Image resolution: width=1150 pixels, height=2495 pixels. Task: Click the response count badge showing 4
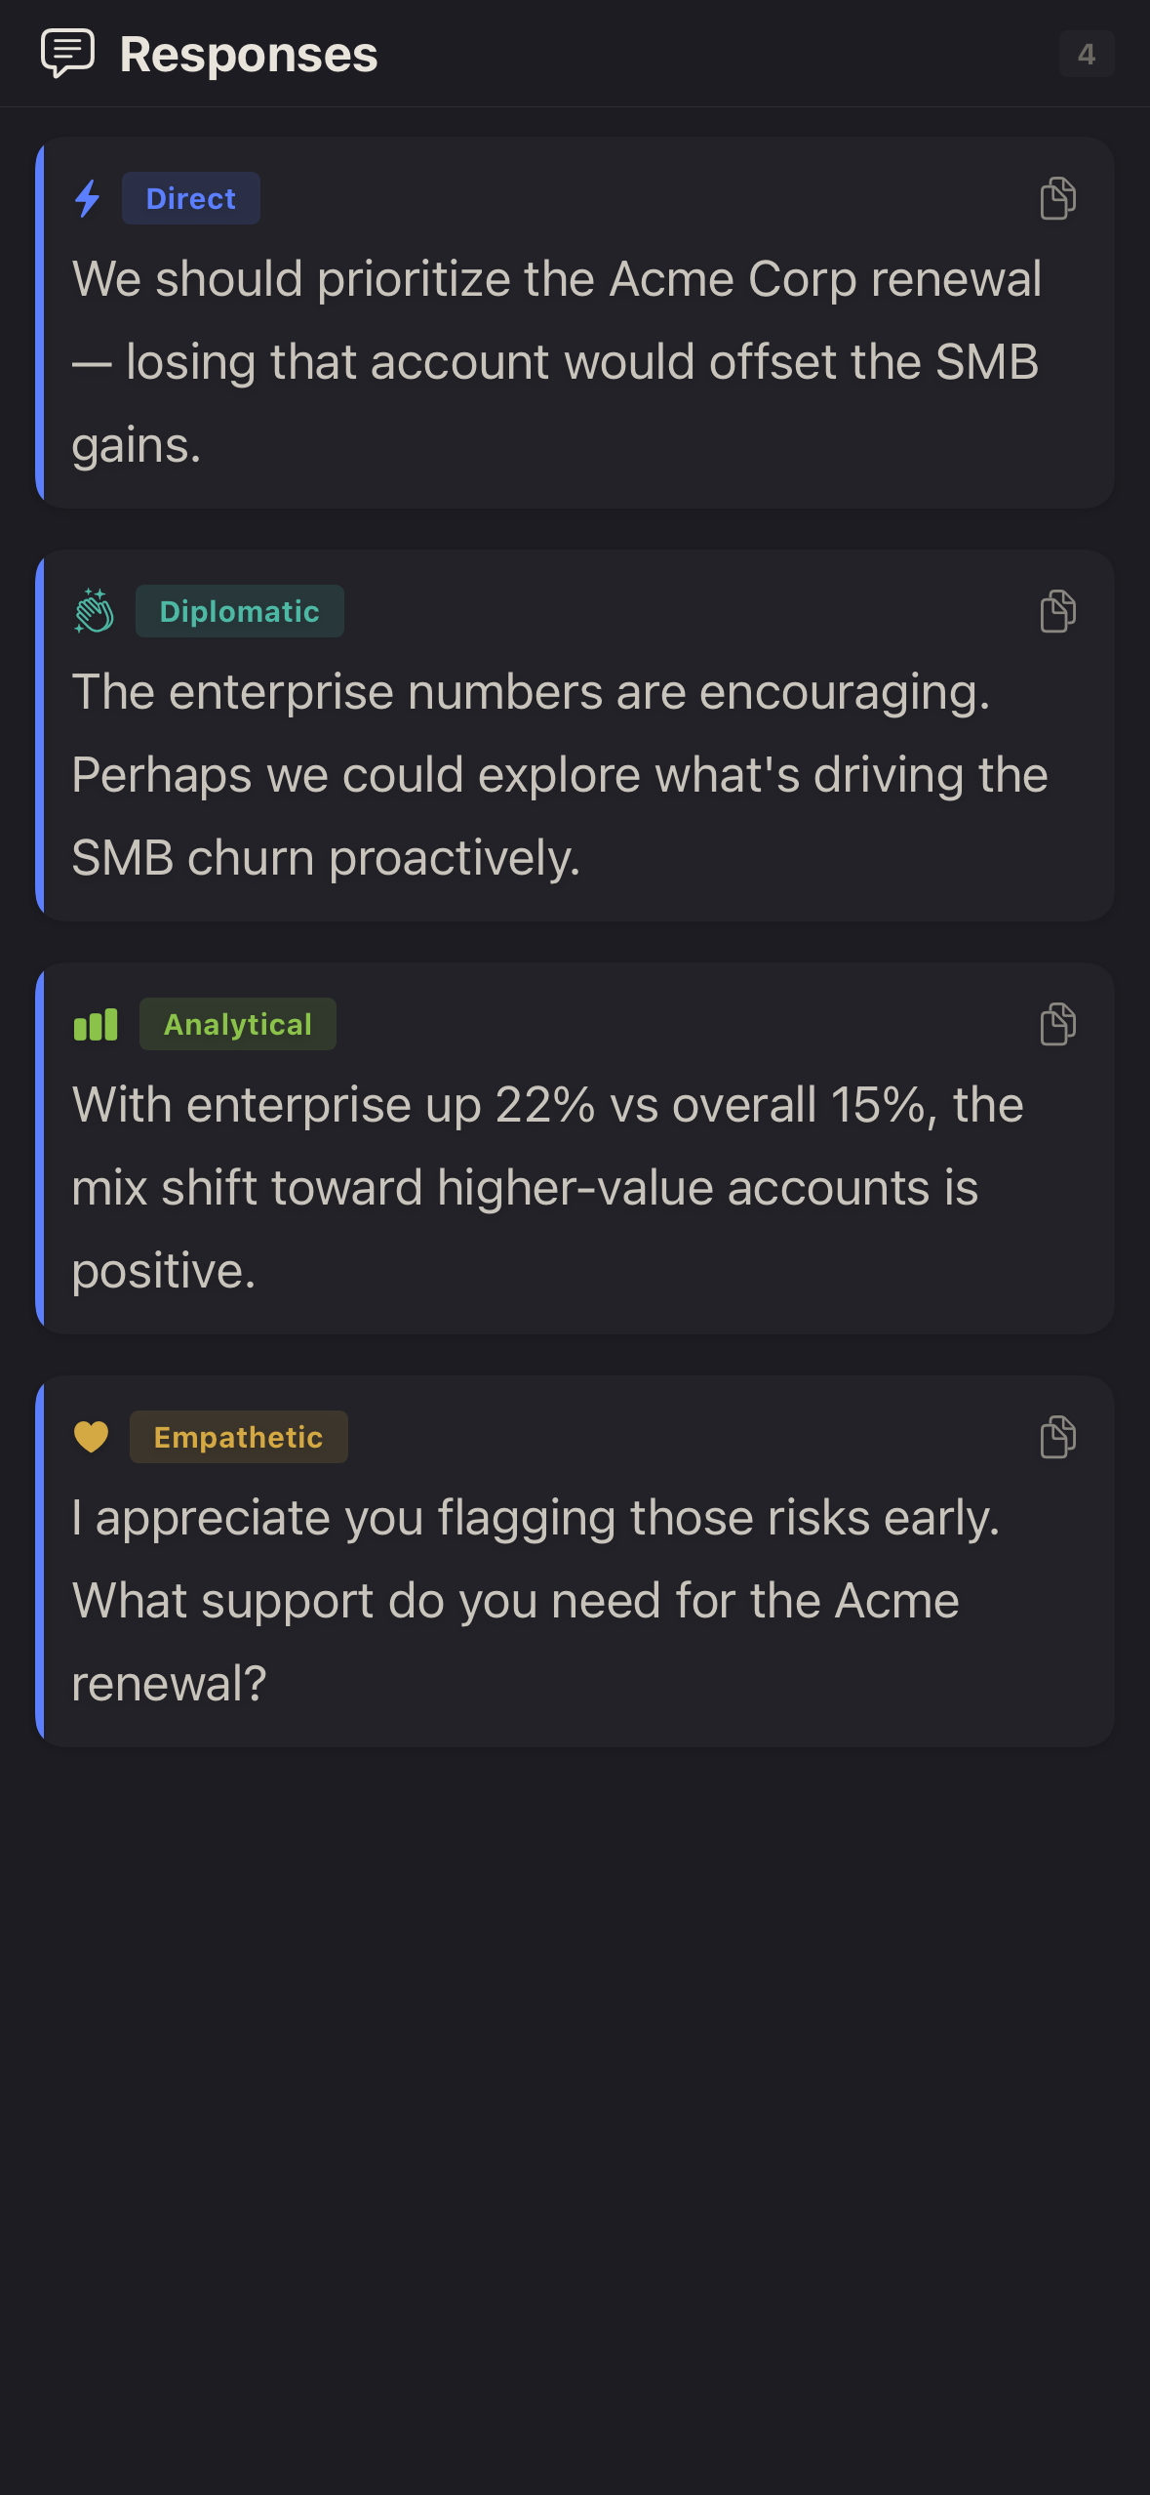click(x=1086, y=55)
